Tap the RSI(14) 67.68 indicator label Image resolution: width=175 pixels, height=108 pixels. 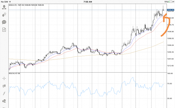pyautogui.click(x=15, y=73)
